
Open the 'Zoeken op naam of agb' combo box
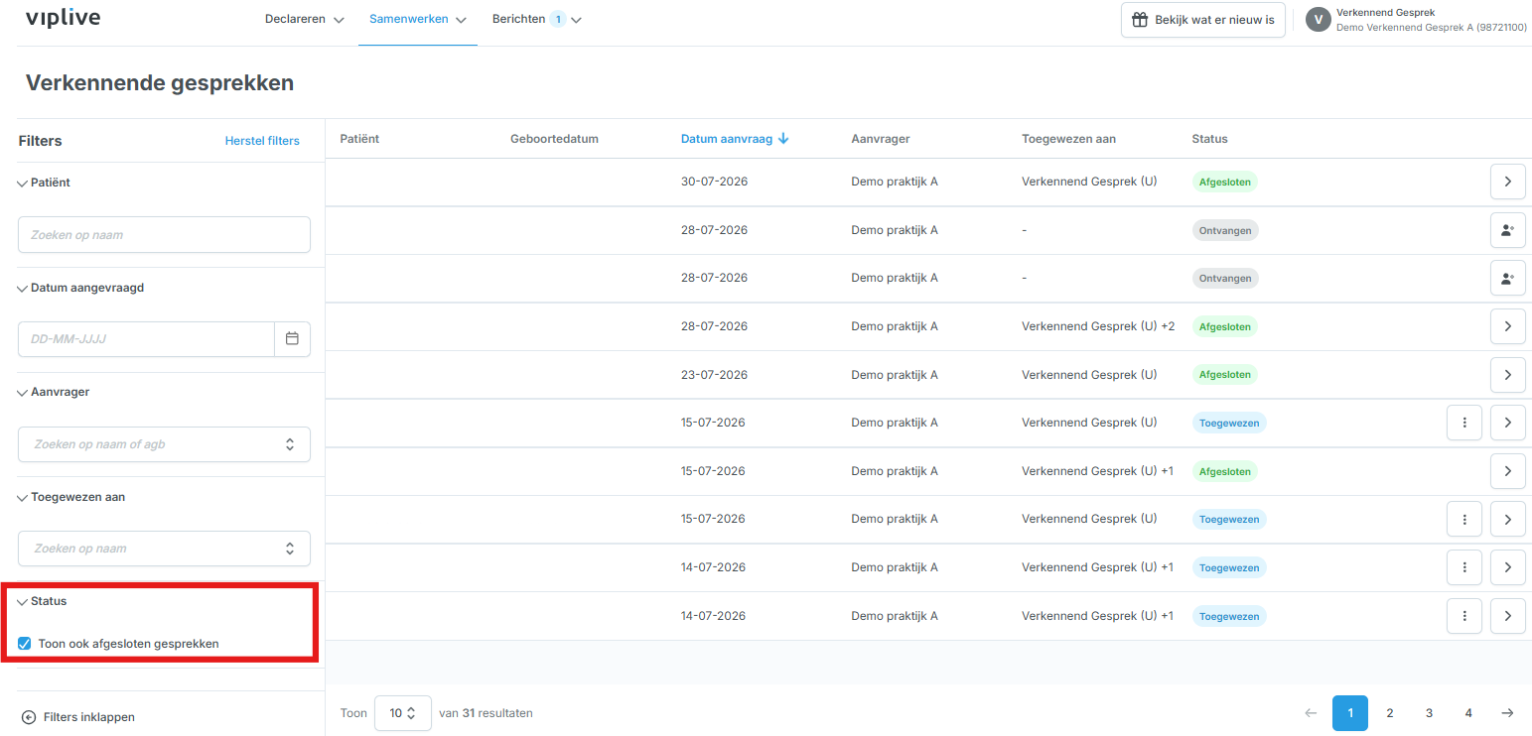[164, 444]
